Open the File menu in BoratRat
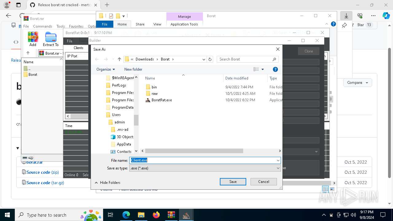 [x=70, y=41]
